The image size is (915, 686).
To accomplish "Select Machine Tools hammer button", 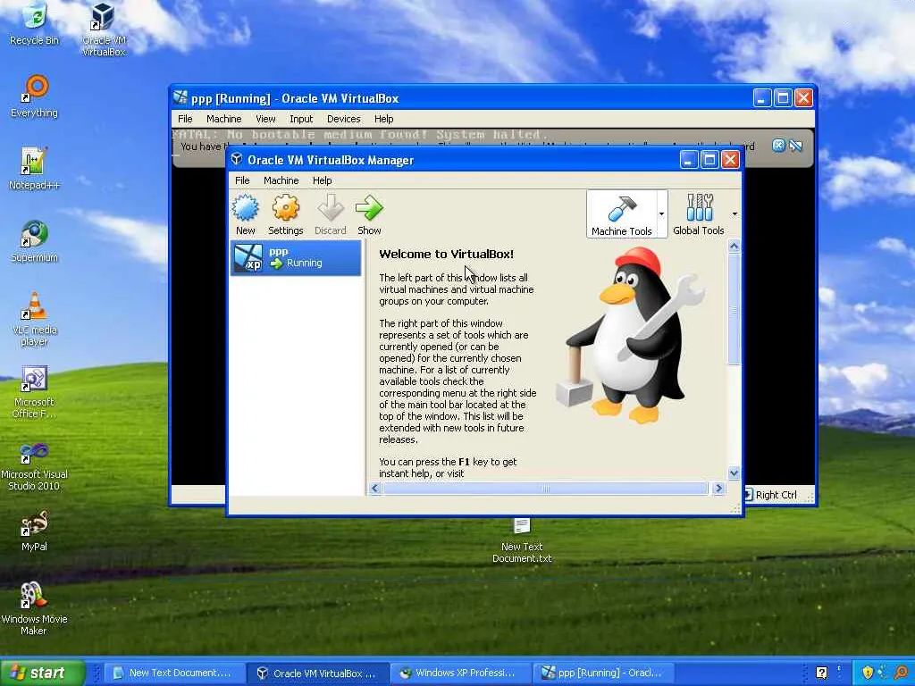I will [x=622, y=214].
